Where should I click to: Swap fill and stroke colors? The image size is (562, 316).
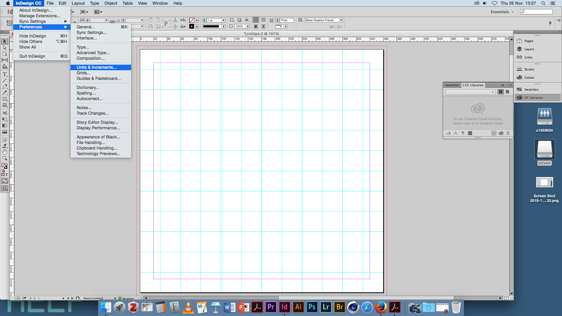[x=6, y=164]
